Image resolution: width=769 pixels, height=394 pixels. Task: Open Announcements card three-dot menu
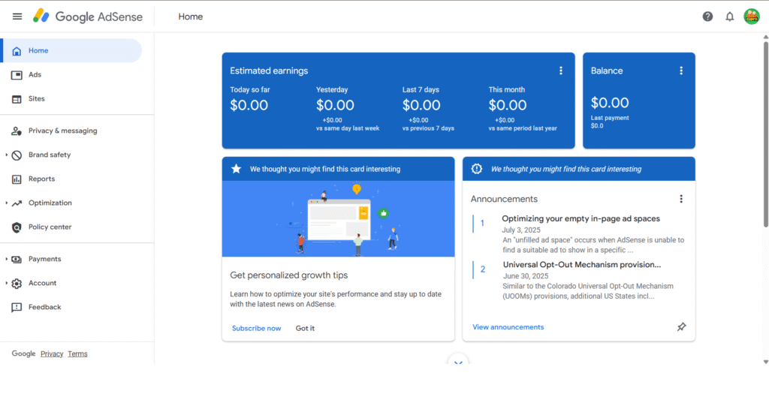(681, 199)
